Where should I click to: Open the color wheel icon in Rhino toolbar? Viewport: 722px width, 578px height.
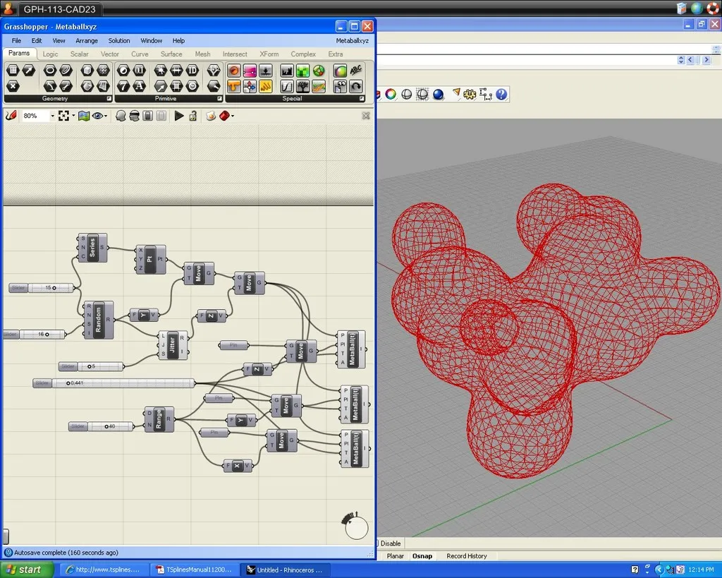(391, 95)
